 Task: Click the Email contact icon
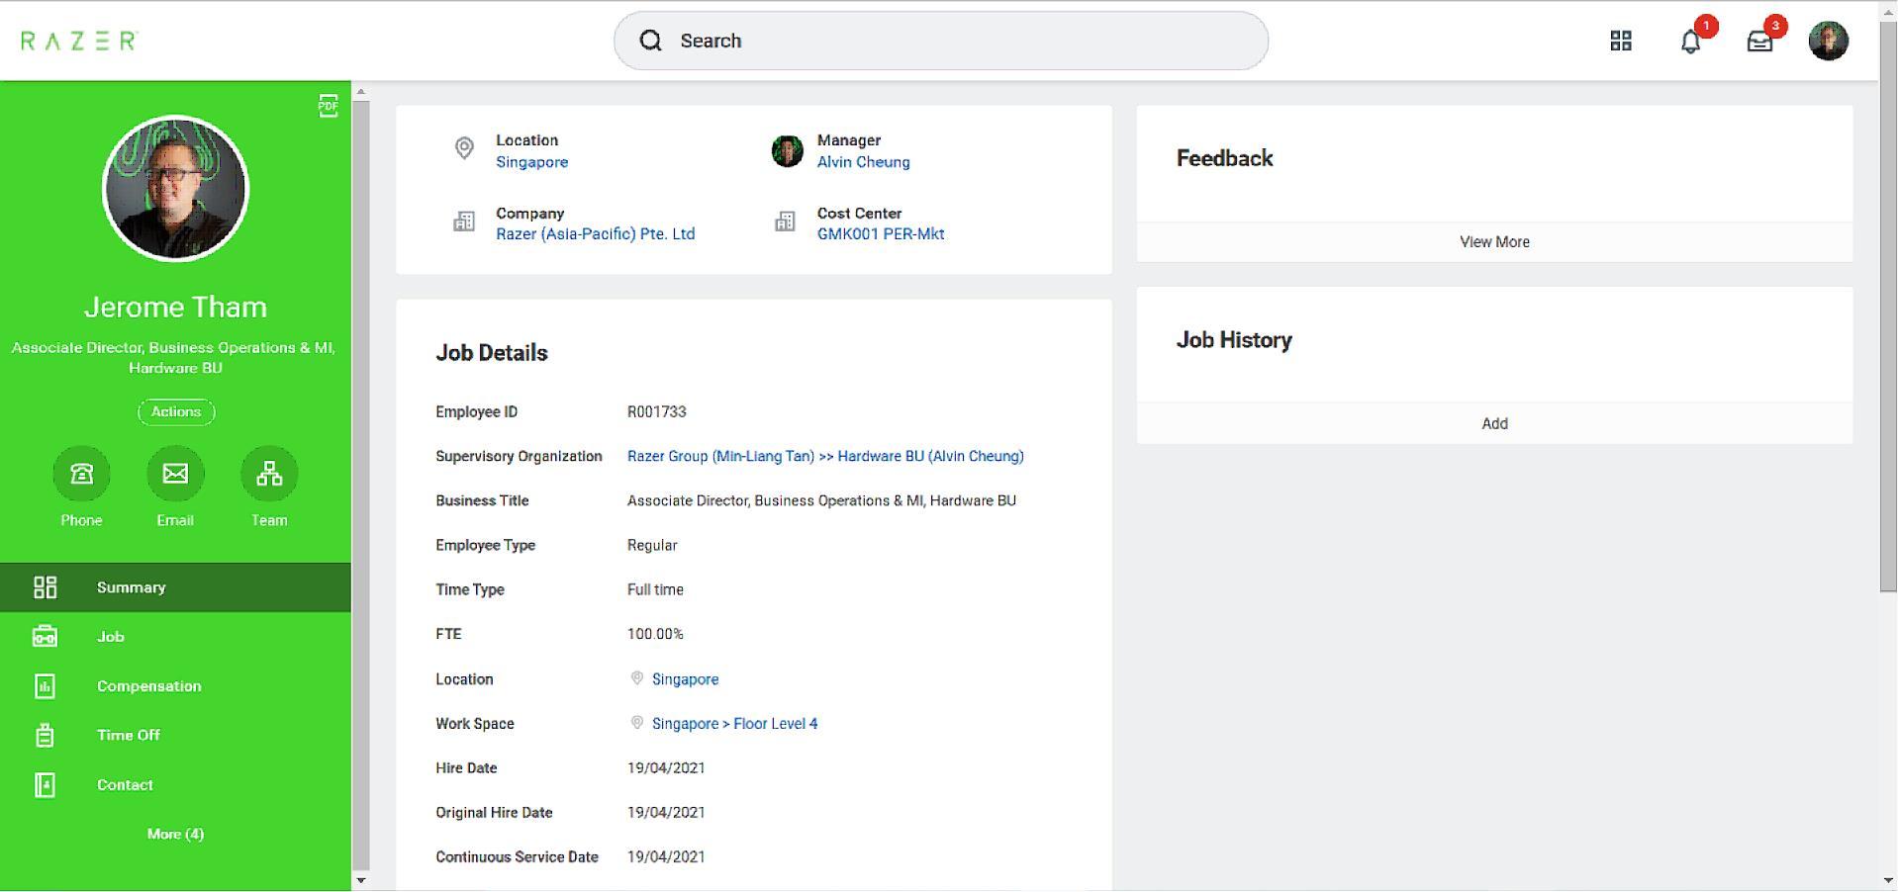175,474
